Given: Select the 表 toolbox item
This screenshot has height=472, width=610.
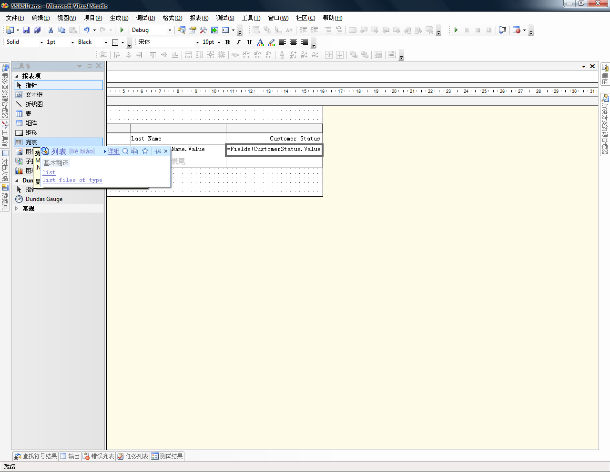Looking at the screenshot, I should click(59, 114).
